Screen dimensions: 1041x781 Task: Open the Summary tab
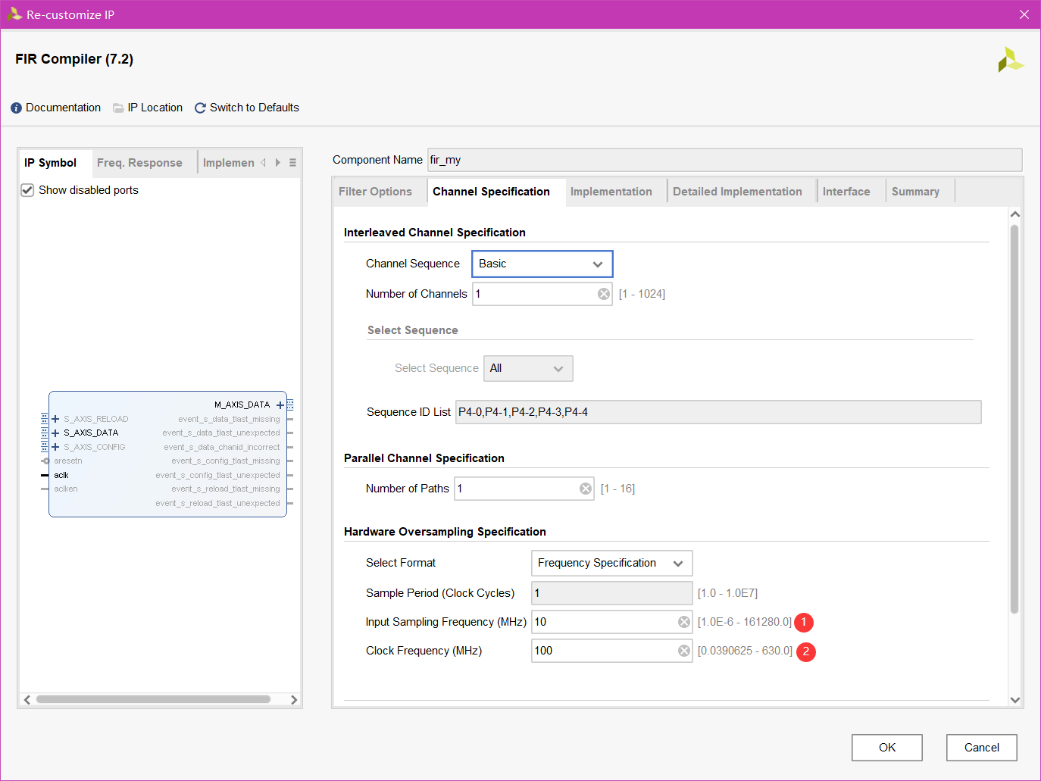(x=915, y=192)
